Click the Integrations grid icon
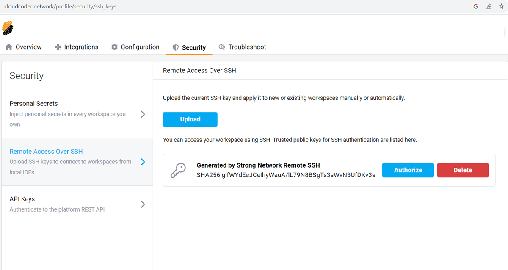Screen dimensions: 508x270 [x=58, y=47]
